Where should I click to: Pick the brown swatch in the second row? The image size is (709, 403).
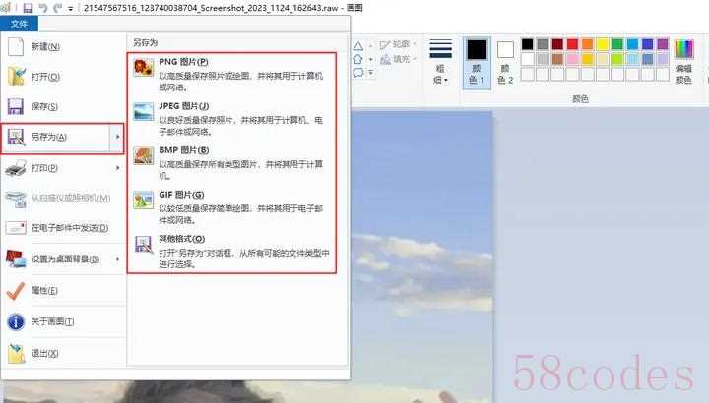(x=557, y=59)
